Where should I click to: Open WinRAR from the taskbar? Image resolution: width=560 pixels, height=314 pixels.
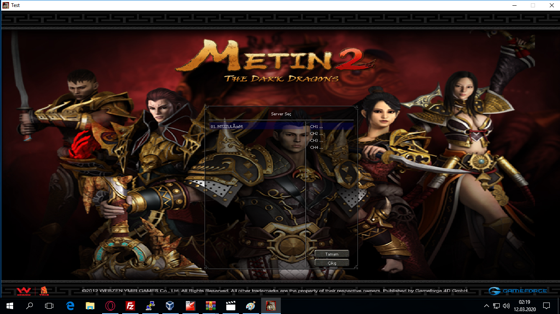point(211,305)
